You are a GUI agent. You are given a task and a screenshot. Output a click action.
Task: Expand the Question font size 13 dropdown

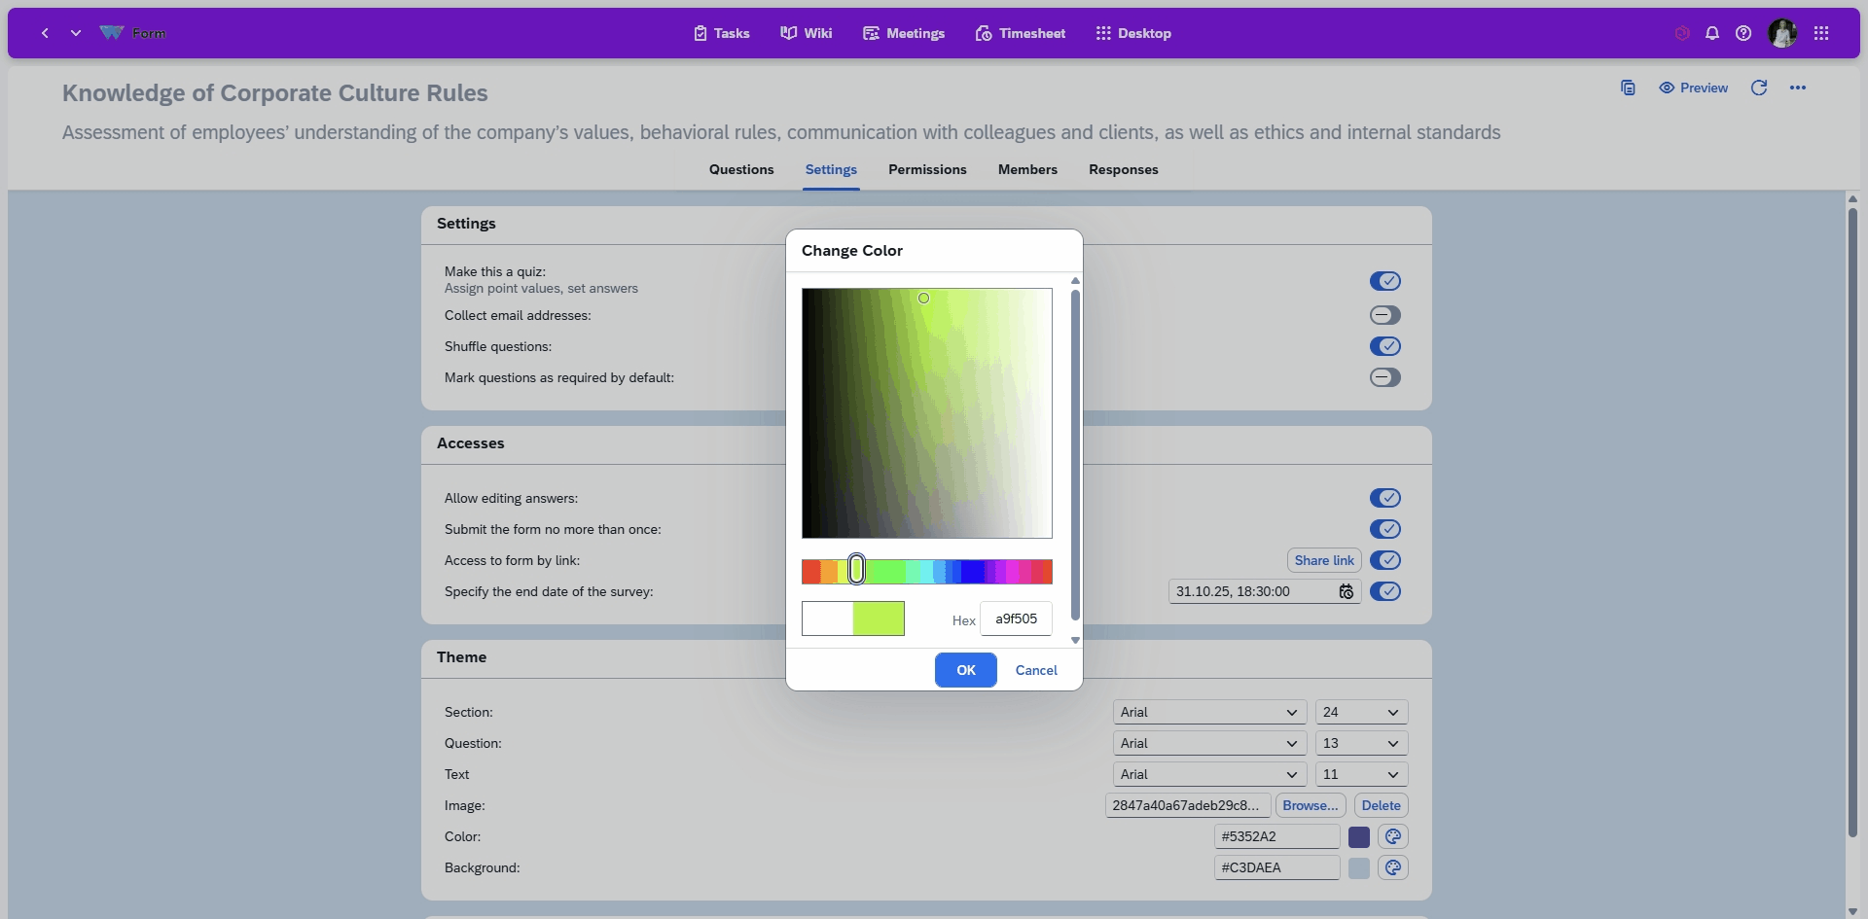[x=1360, y=743]
